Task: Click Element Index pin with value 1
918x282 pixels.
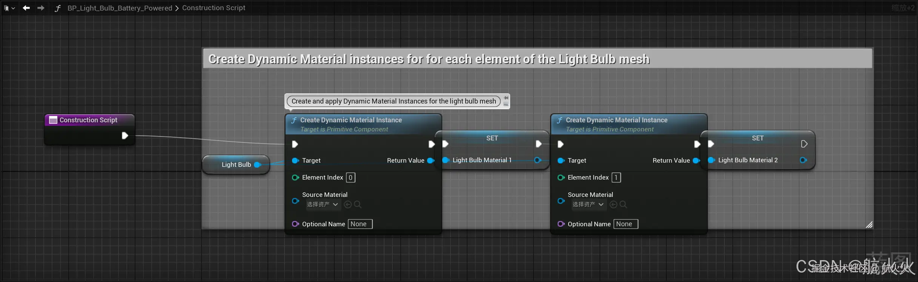Action: [x=561, y=177]
